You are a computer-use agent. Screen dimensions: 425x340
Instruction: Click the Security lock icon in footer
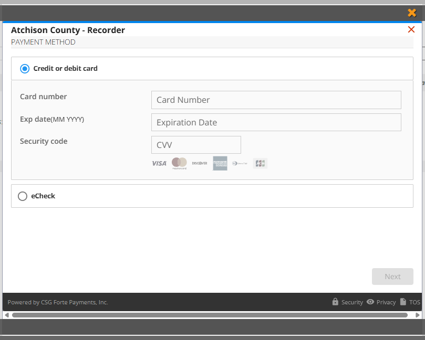pyautogui.click(x=335, y=302)
